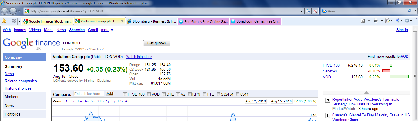The height and width of the screenshot is (121, 418).
Task: Open the address bar history dropdown
Action: tap(302, 11)
